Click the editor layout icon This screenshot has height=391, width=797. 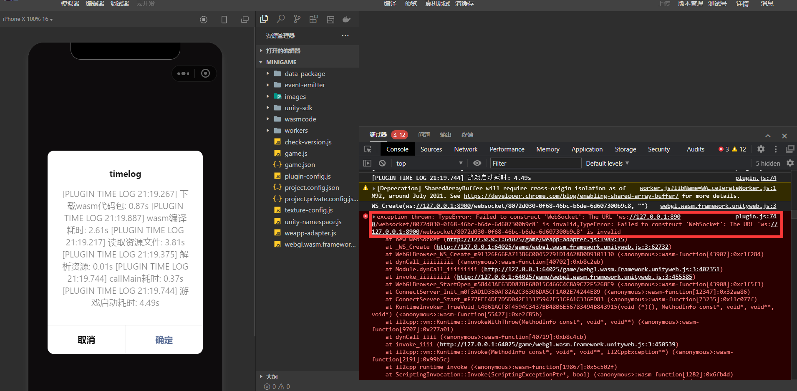(330, 20)
